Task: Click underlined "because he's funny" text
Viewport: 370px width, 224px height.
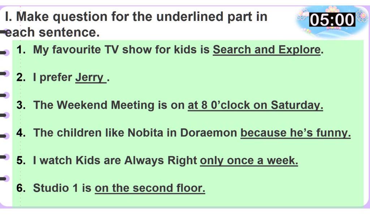Action: click(296, 133)
